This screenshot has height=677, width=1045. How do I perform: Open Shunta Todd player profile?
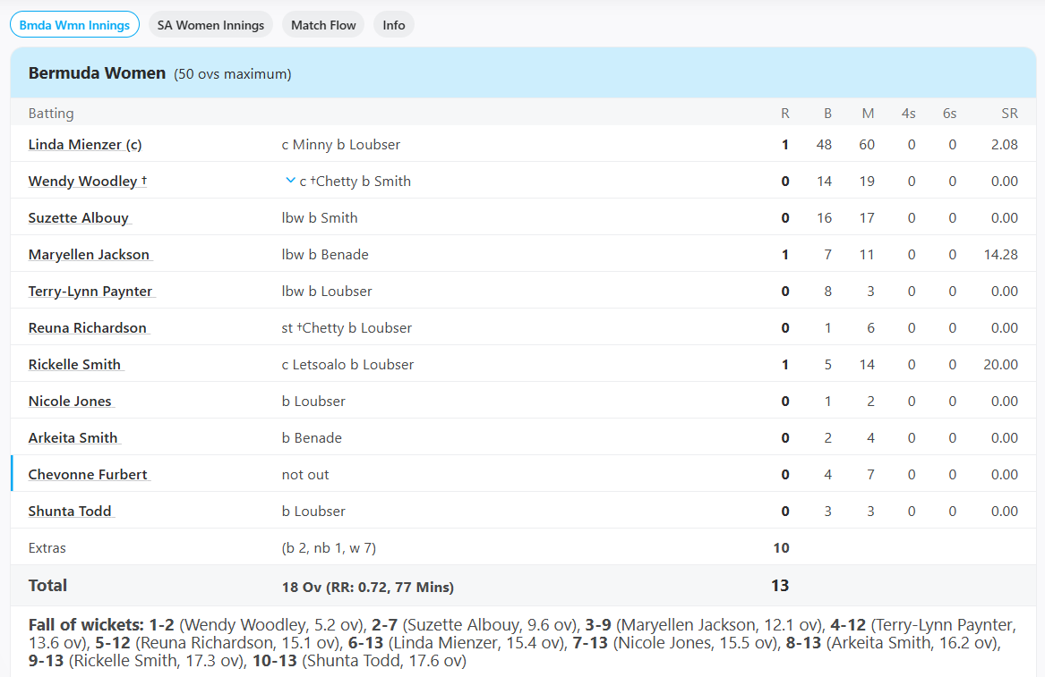pos(70,511)
